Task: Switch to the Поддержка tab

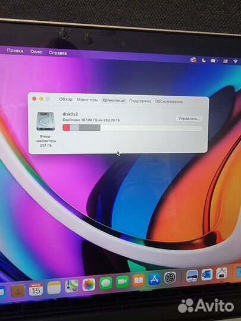Action: [140, 101]
